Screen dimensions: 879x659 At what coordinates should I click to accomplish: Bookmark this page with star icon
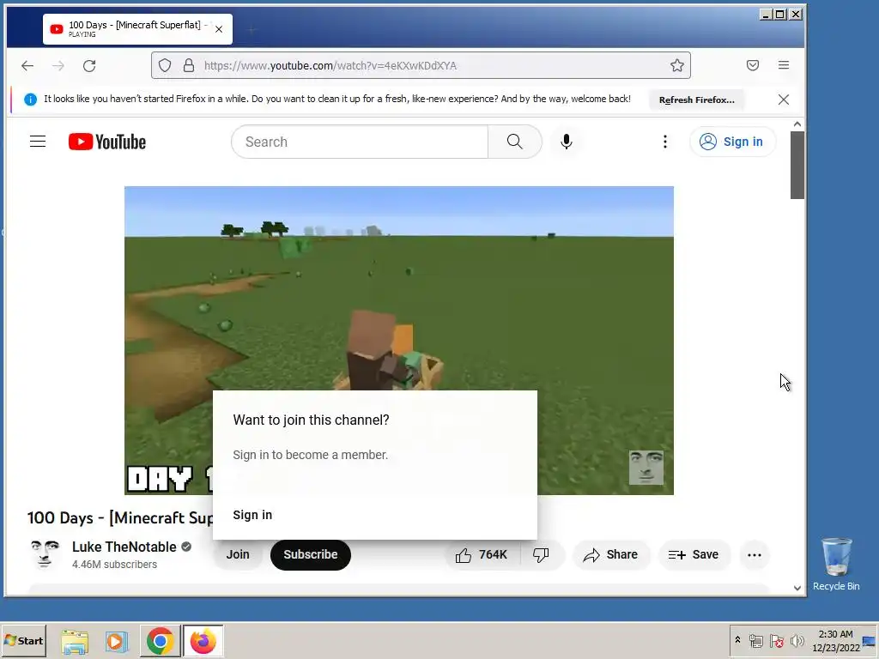(x=676, y=65)
